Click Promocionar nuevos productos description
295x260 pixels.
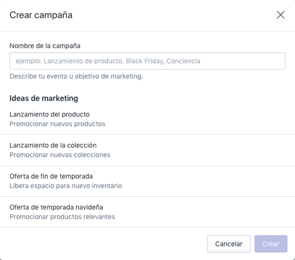click(x=57, y=124)
